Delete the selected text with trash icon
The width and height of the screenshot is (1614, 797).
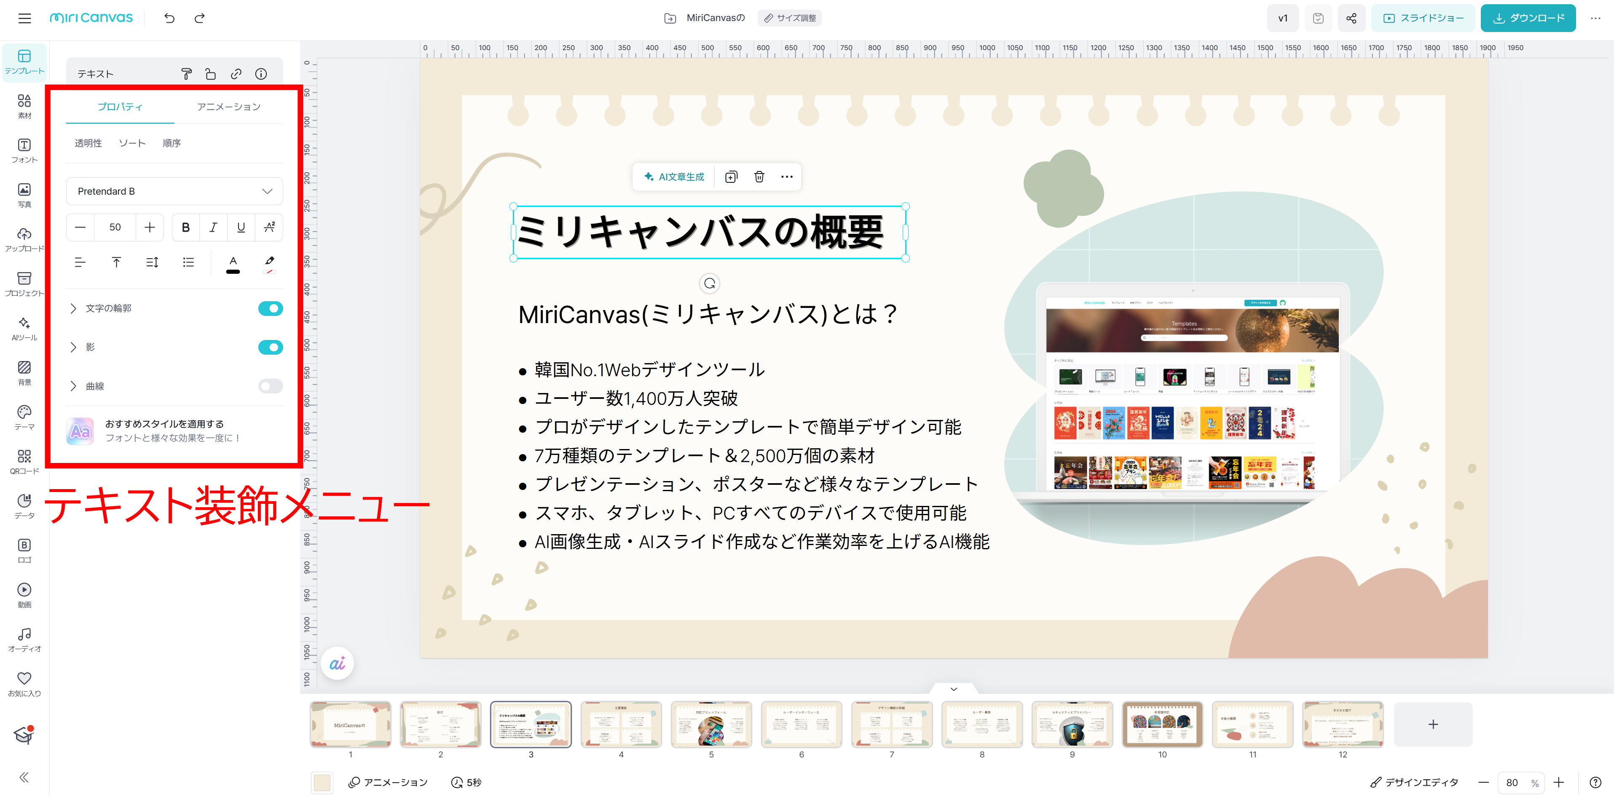point(759,177)
